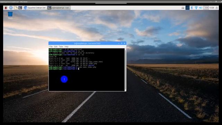This screenshot has height=125, width=222.
Task: Switch to pi@raspberrypi terminal taskbar button
Action: point(59,8)
